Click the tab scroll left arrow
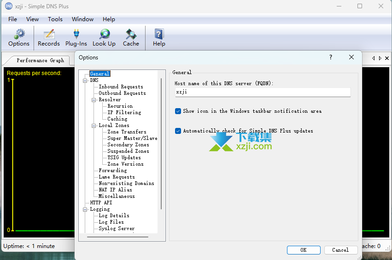Screen dimensions: 392x260 (373, 58)
